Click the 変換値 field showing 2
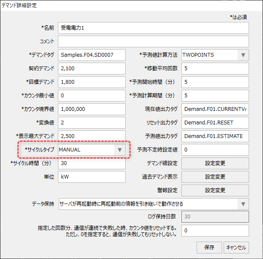 [92, 123]
